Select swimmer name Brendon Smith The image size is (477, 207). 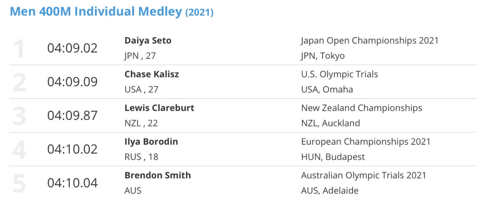pyautogui.click(x=157, y=176)
